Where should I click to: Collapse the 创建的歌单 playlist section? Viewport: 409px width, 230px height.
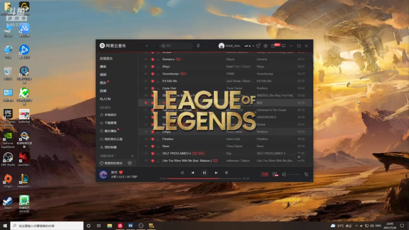pos(108,156)
